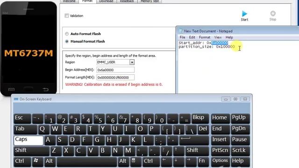
Task: Tap the left arrow key on keyboard
Action: click(166, 162)
